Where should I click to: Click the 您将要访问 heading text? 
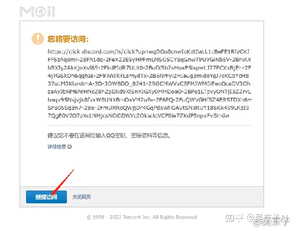pyautogui.click(x=68, y=39)
